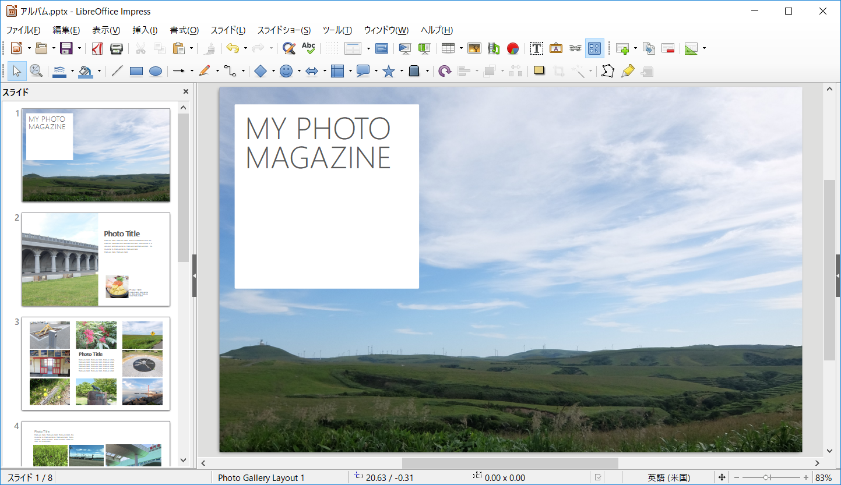The height and width of the screenshot is (485, 841).
Task: Insert an image from file
Action: pos(474,48)
